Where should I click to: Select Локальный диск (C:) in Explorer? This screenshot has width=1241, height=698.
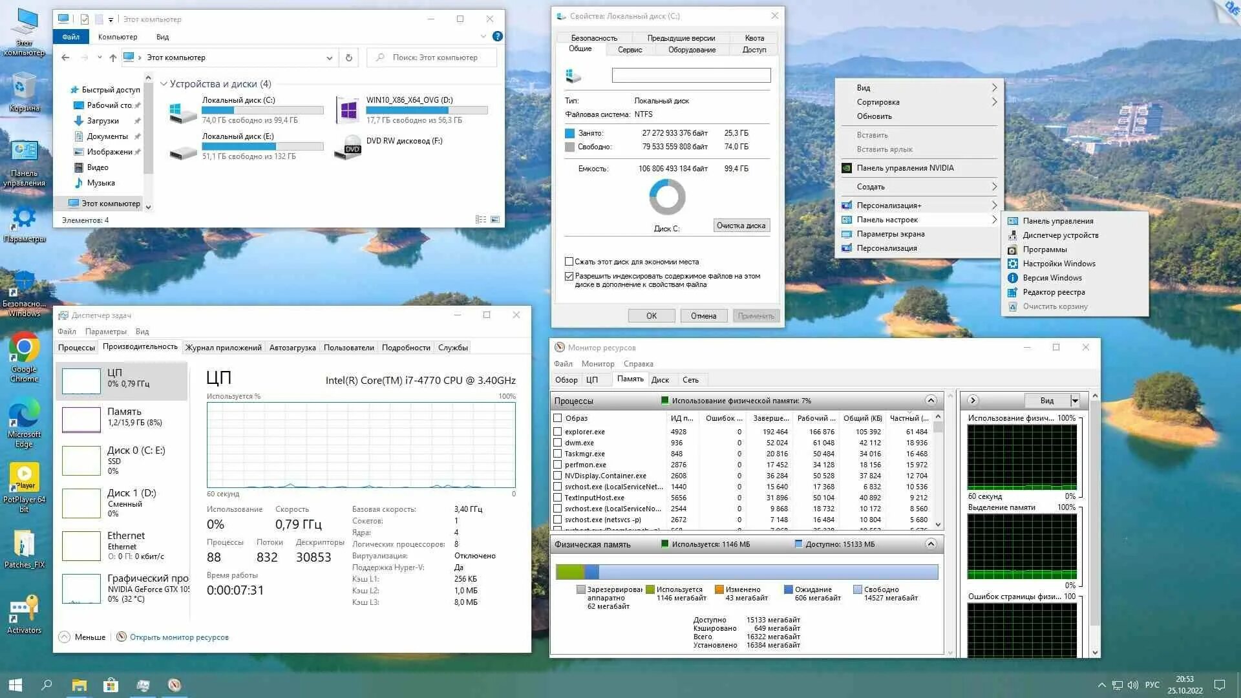click(239, 100)
